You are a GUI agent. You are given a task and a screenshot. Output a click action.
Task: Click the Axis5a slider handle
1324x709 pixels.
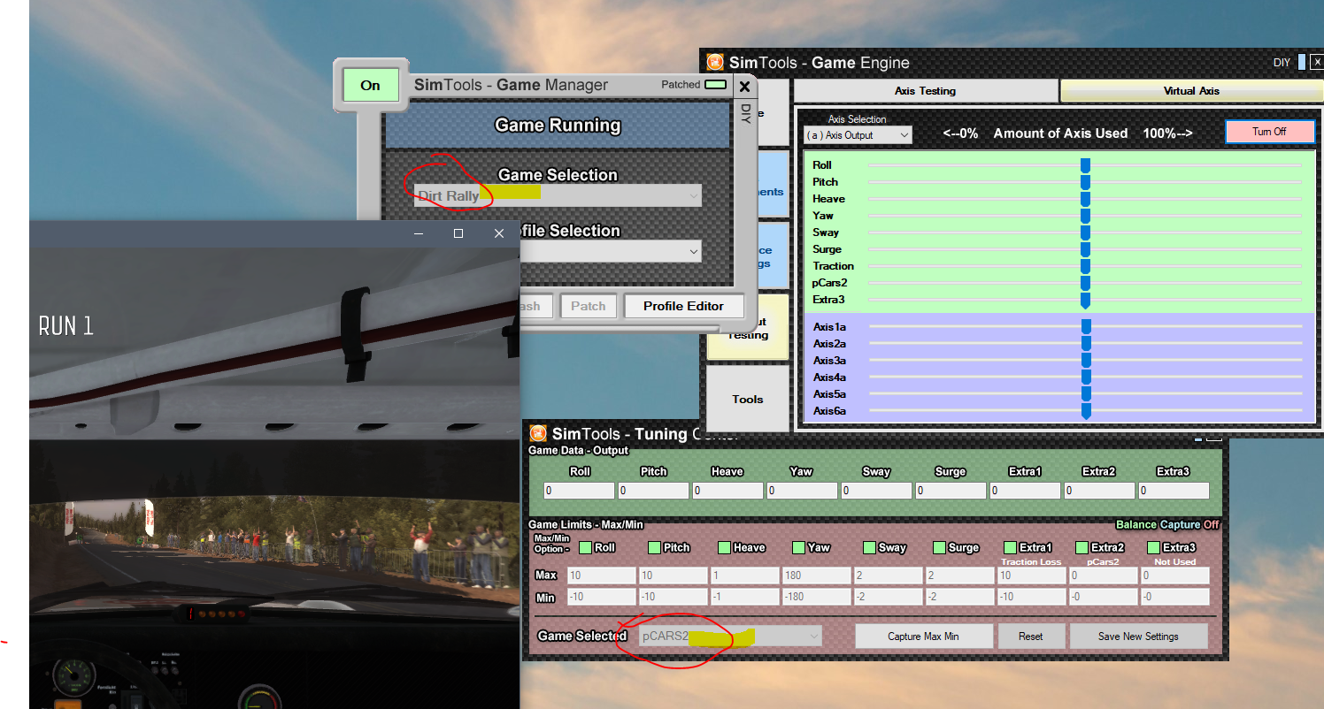pyautogui.click(x=1086, y=394)
